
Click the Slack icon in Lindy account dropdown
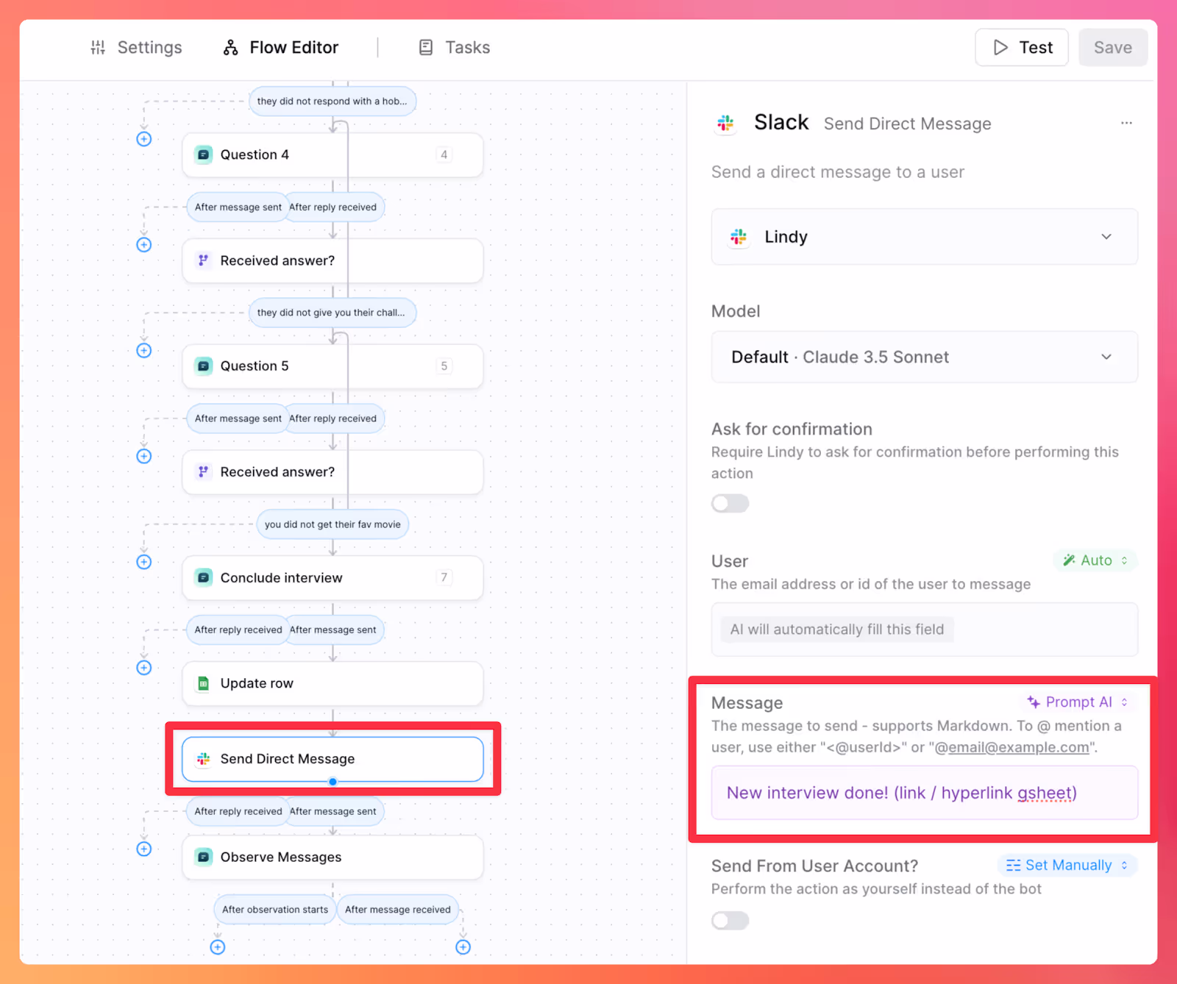pyautogui.click(x=739, y=237)
